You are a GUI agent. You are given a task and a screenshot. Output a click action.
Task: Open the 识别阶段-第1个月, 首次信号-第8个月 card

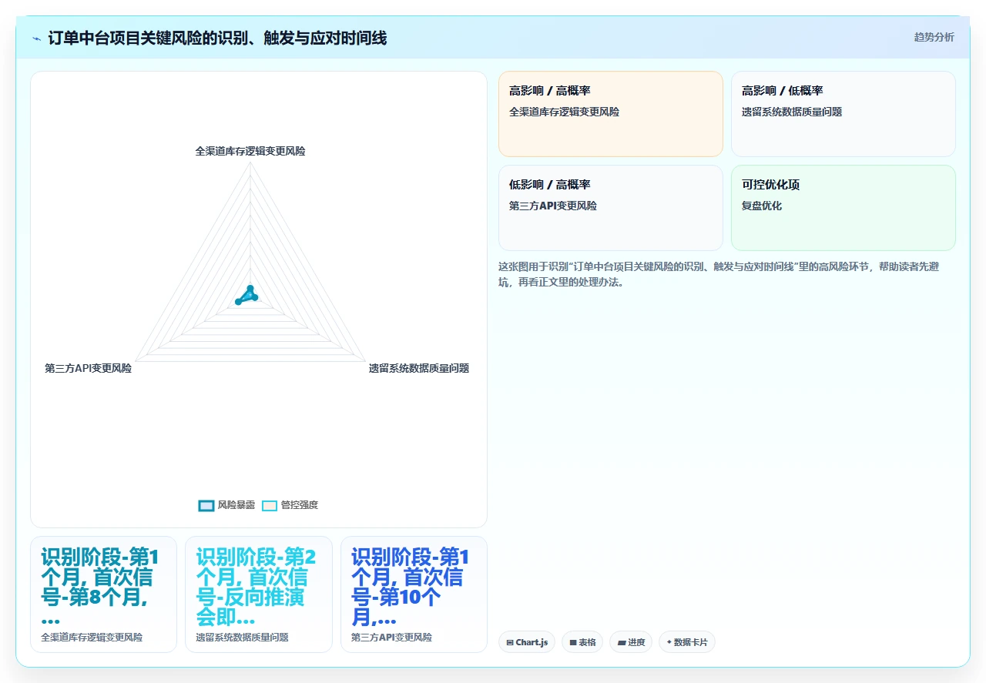103,594
